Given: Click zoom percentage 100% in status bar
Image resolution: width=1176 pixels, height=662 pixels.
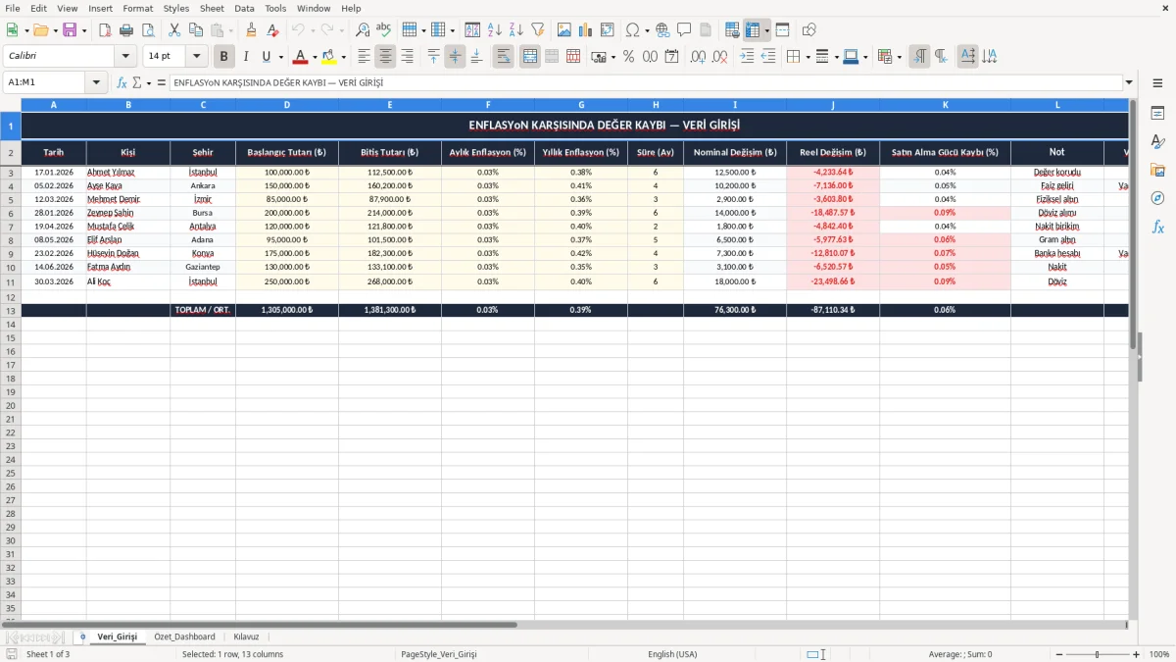Looking at the screenshot, I should tap(1158, 654).
